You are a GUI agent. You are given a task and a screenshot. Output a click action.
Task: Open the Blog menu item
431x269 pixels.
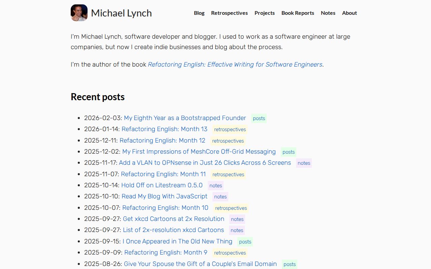[199, 13]
